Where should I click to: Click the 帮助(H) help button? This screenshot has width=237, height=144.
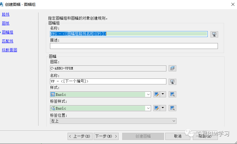pos(205,136)
